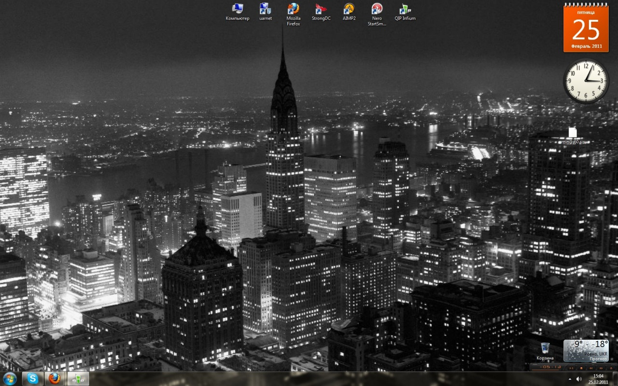Toggle play/pause in the AIMP taskbar player
The height and width of the screenshot is (386, 618).
pyautogui.click(x=571, y=368)
